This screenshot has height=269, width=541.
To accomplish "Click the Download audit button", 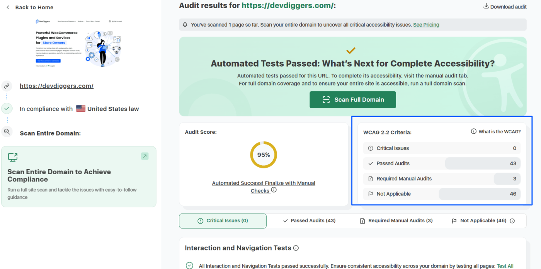I will [505, 7].
